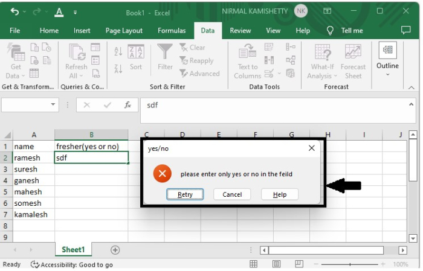Switch to Page Layout view icon
The image size is (423, 271).
click(x=276, y=264)
